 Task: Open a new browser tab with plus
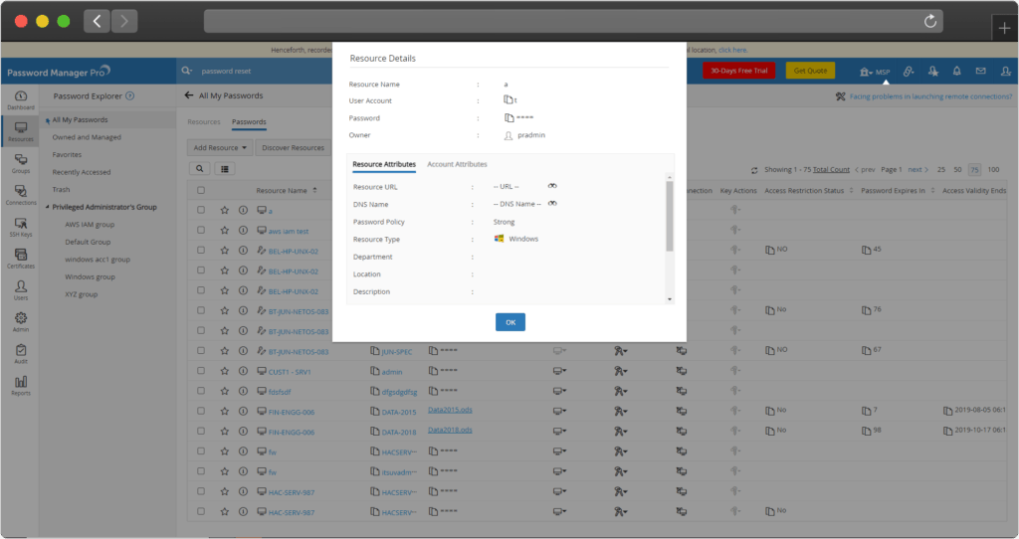pyautogui.click(x=1005, y=27)
